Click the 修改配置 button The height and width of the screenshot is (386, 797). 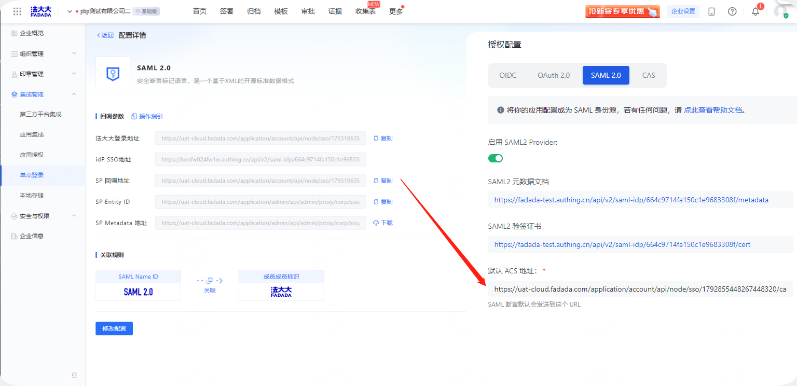coord(114,328)
